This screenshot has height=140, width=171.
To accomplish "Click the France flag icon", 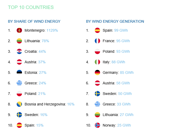I will pos(97,41).
